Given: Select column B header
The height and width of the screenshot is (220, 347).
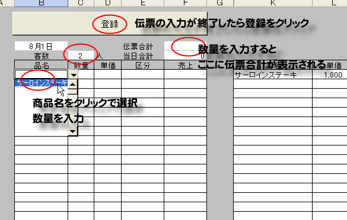Looking at the screenshot, I should point(41,3).
